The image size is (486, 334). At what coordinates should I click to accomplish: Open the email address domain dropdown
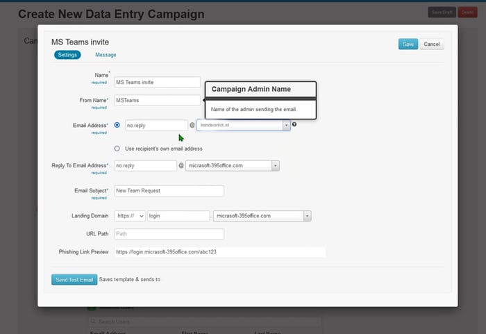[x=286, y=125]
